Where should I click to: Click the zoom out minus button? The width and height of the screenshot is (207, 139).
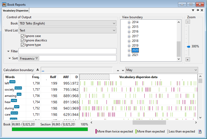[x=188, y=22]
